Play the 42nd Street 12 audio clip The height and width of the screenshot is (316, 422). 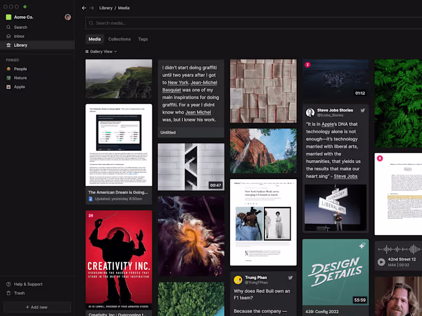(x=381, y=262)
